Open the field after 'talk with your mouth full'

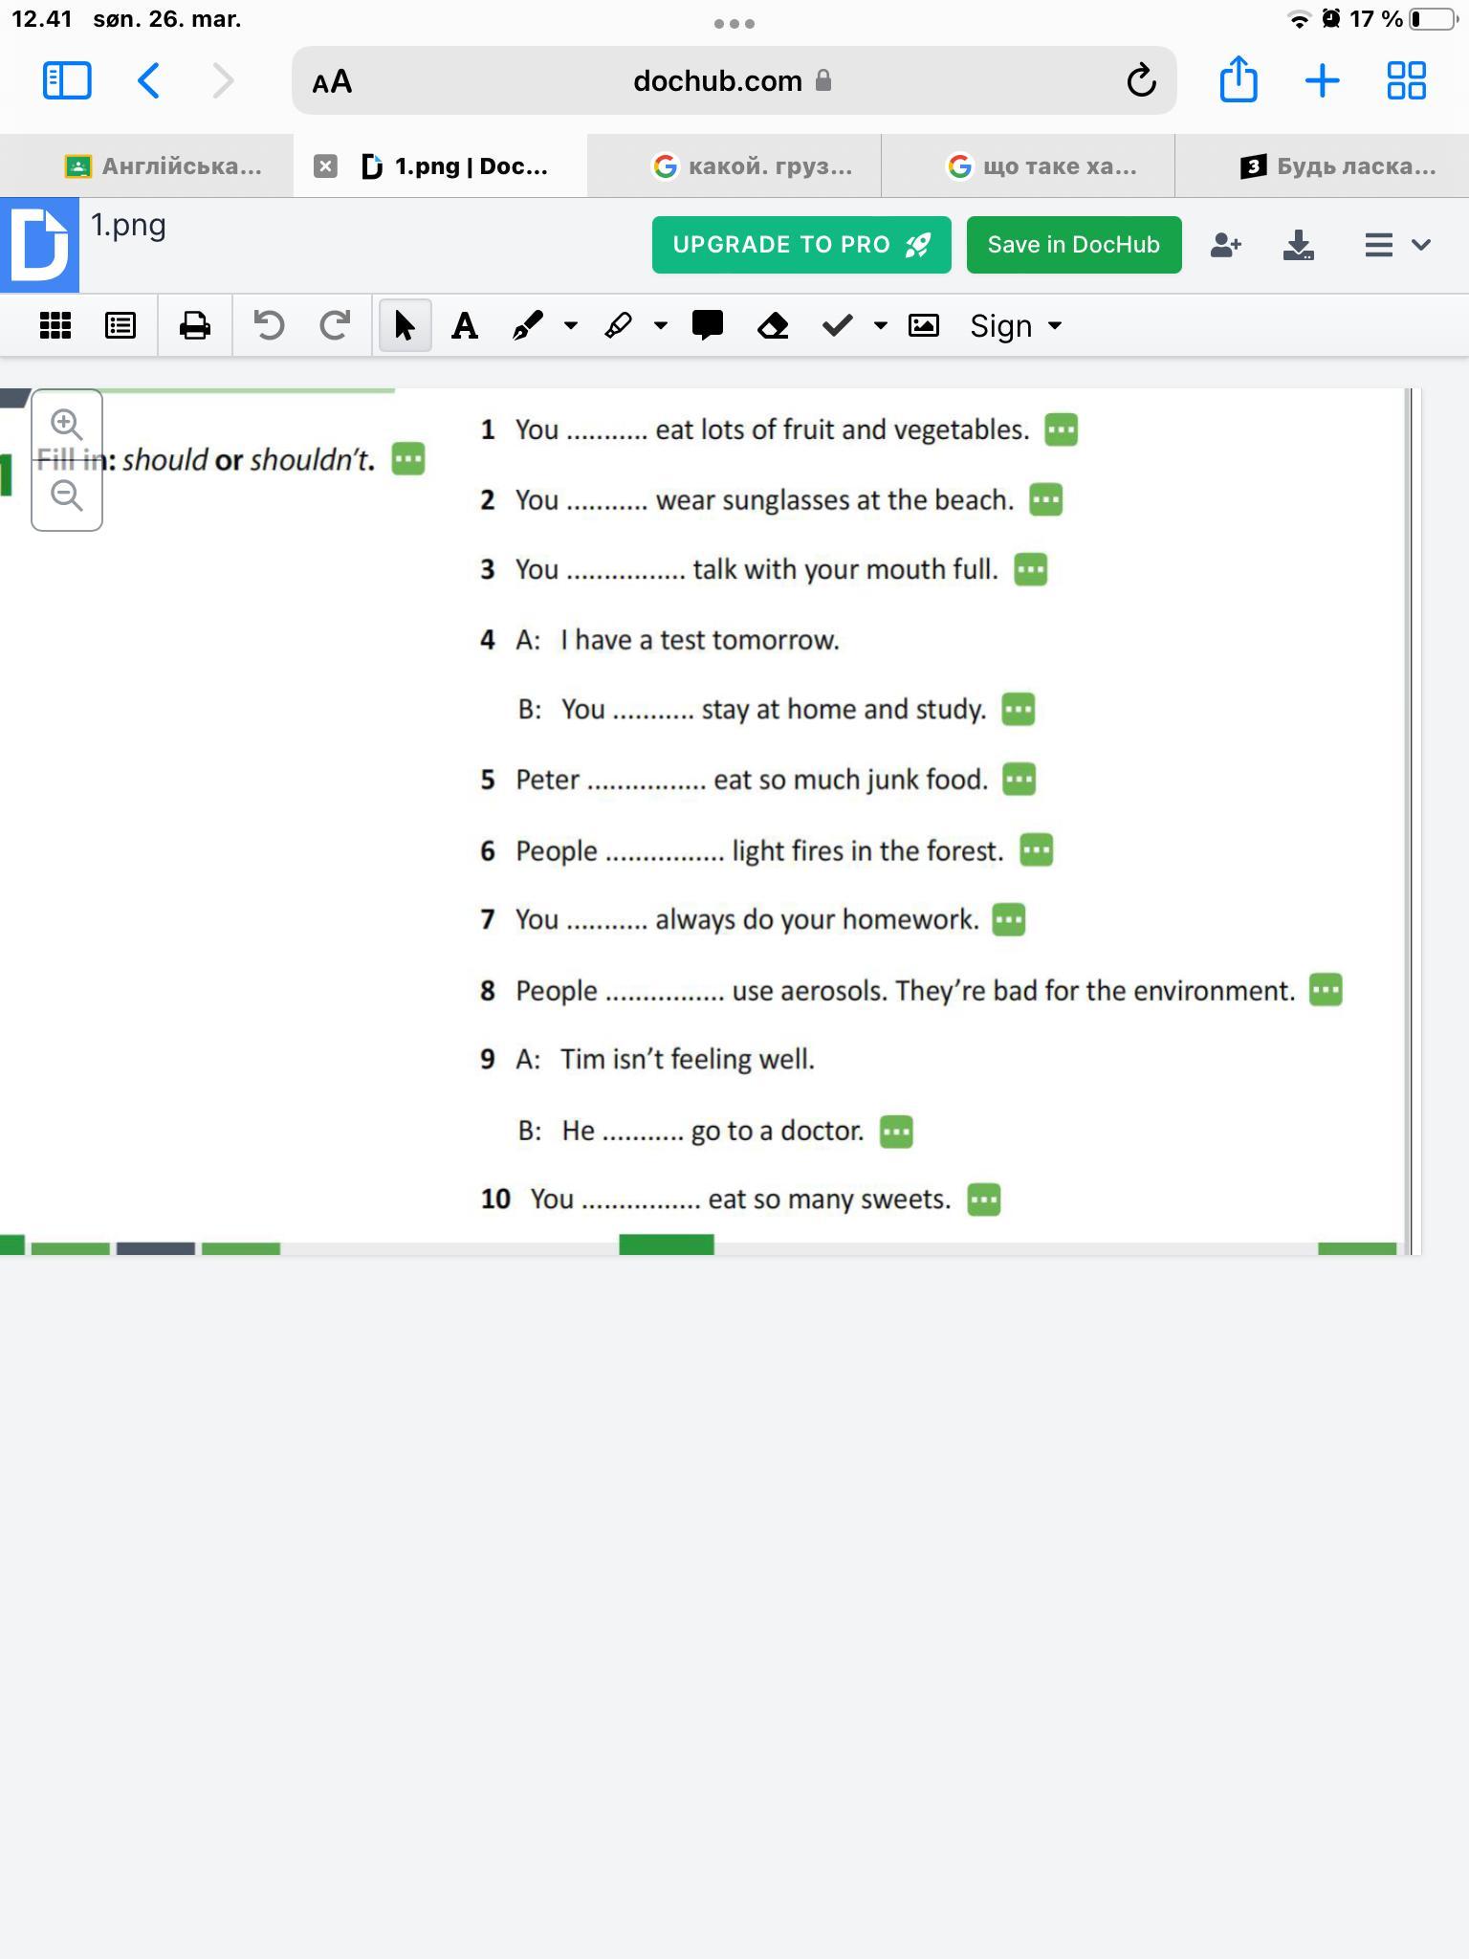tap(1031, 569)
